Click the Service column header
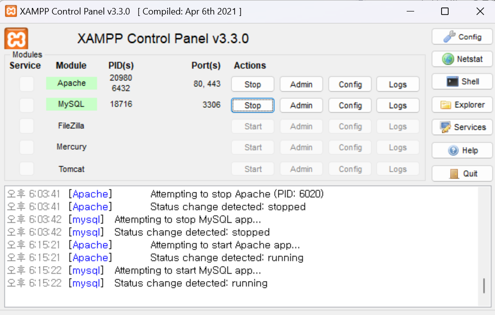Viewport: 495px width, 315px height. click(25, 65)
